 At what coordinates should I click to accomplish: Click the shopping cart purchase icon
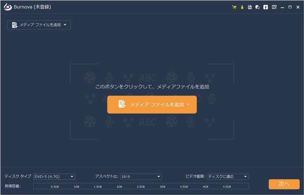(x=234, y=8)
